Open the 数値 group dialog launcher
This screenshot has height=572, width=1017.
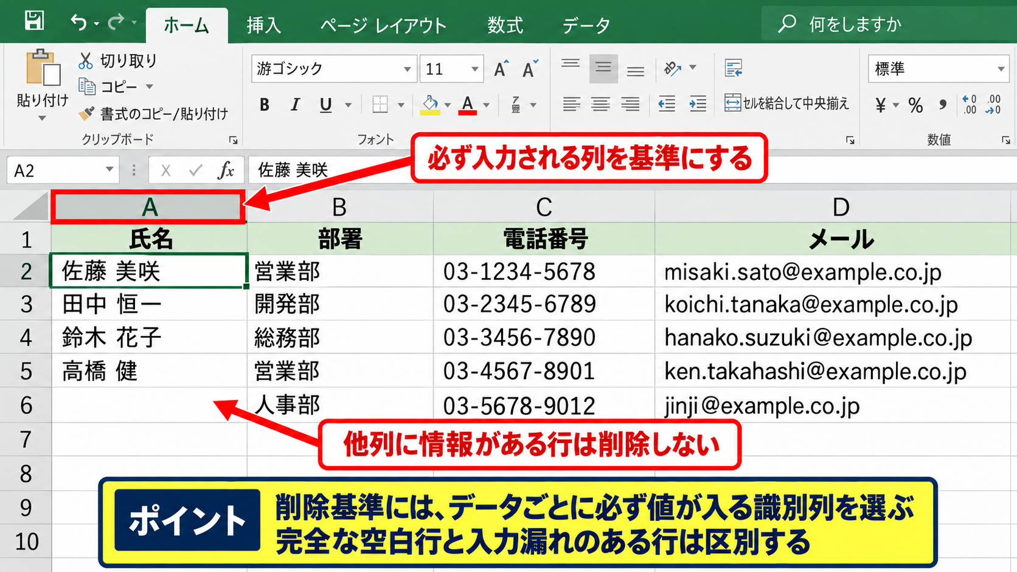click(1005, 140)
